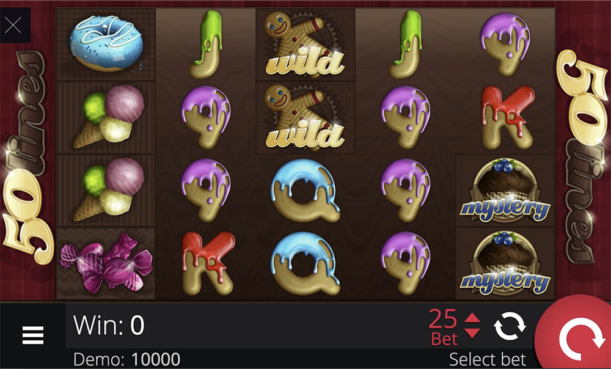Viewport: 611px width, 369px height.
Task: Select the pink wrapped candies symbol
Action: [106, 263]
